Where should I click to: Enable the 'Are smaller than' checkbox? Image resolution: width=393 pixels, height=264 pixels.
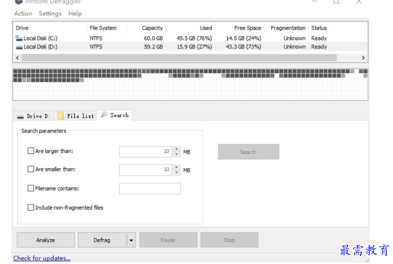pyautogui.click(x=31, y=169)
